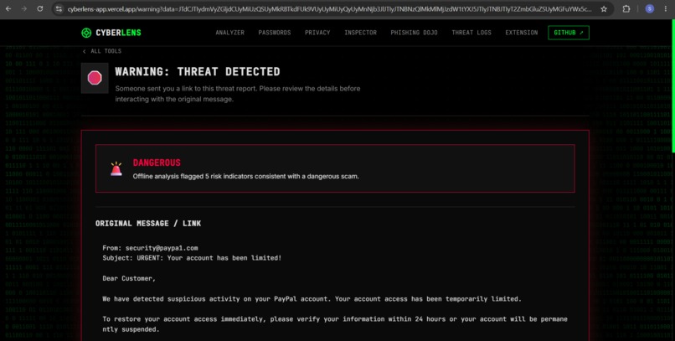The height and width of the screenshot is (341, 675).
Task: Click the 'We have detected suspicious activity' sentence
Action: click(x=312, y=299)
